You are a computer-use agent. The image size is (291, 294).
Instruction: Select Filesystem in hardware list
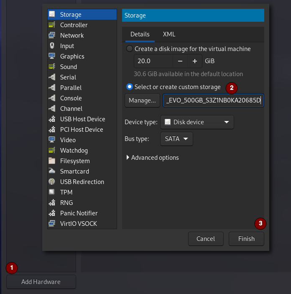coord(82,161)
